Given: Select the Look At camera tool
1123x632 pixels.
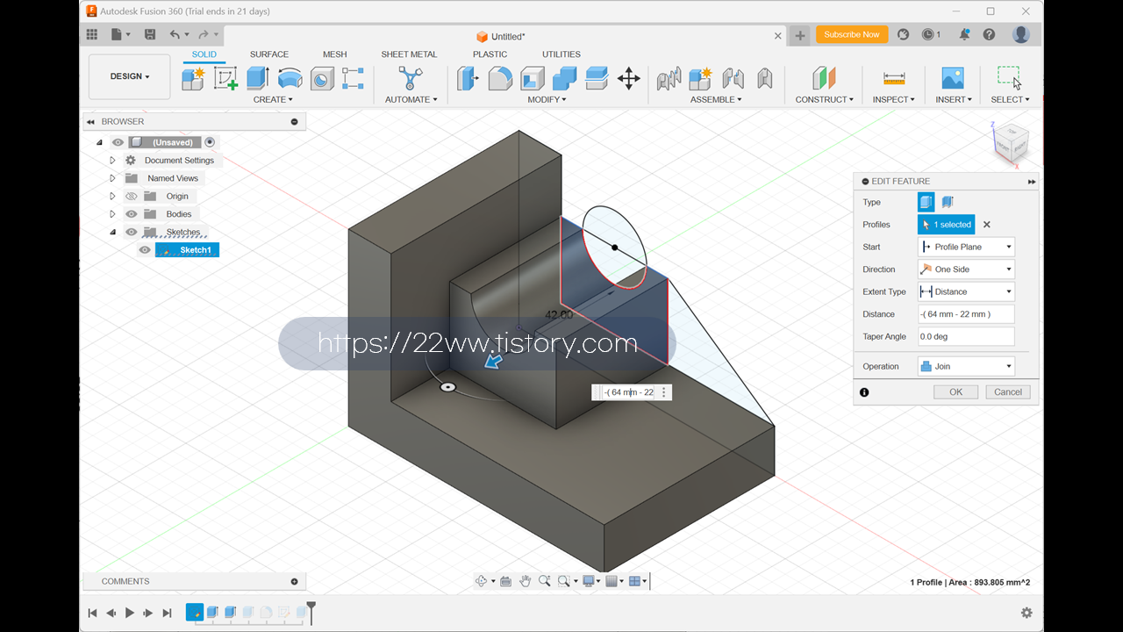Looking at the screenshot, I should (505, 581).
